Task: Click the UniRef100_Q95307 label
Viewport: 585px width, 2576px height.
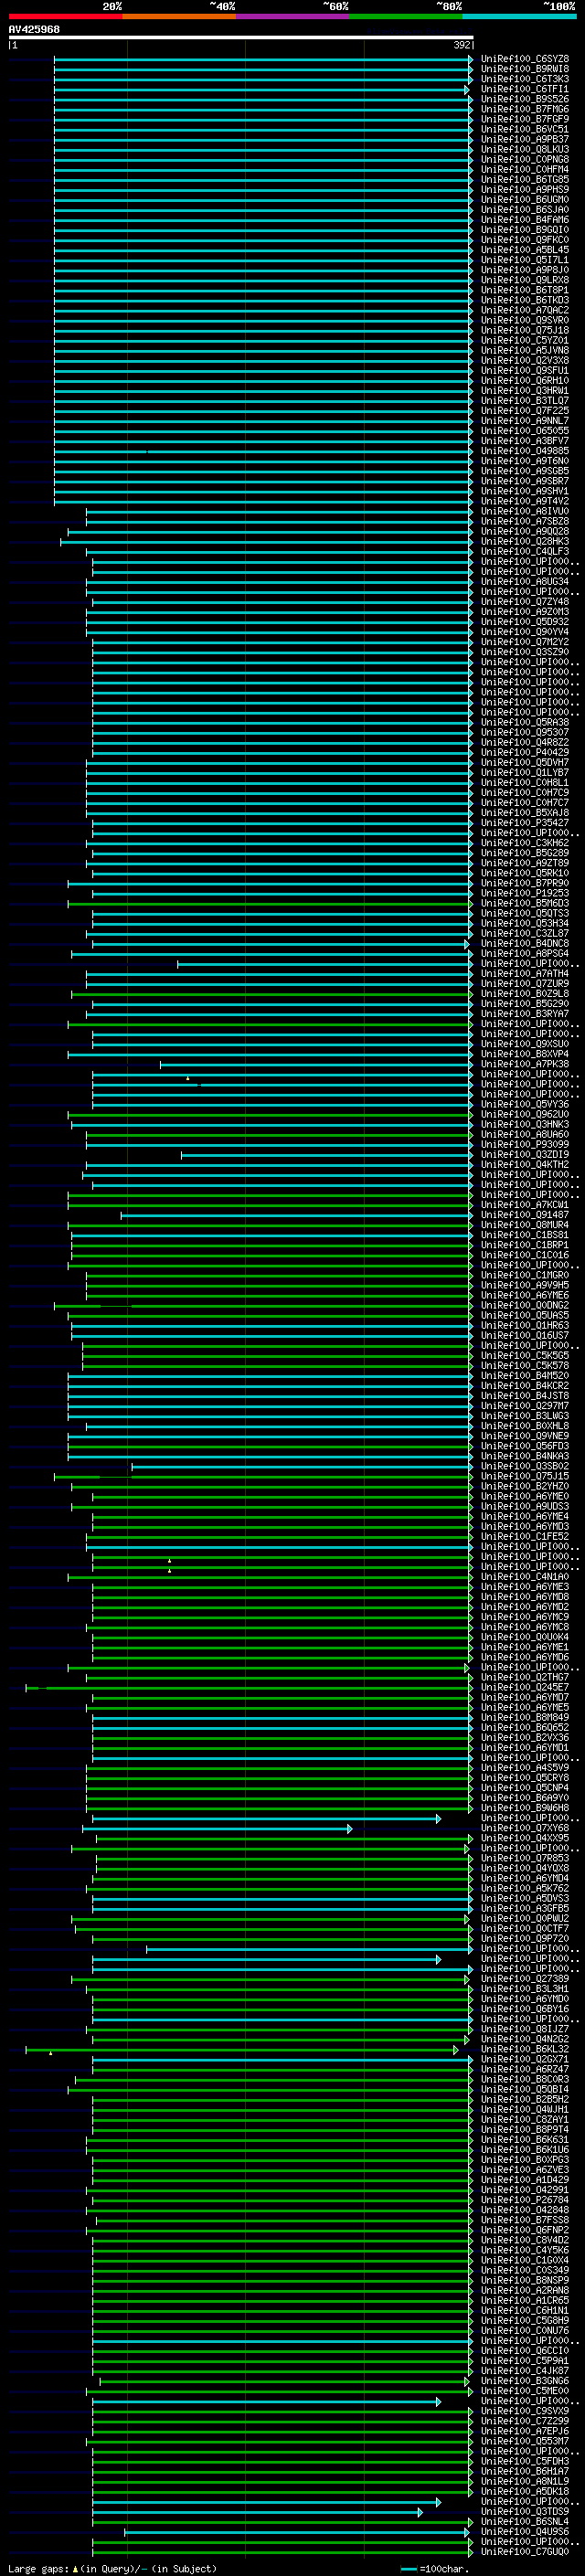Action: 525,732
